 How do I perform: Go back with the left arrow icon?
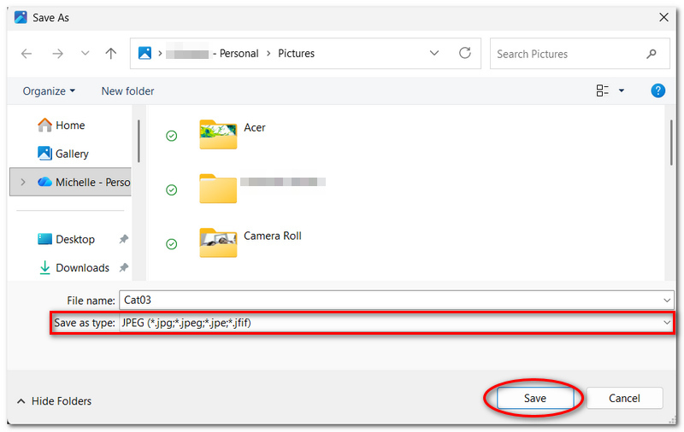[x=27, y=54]
